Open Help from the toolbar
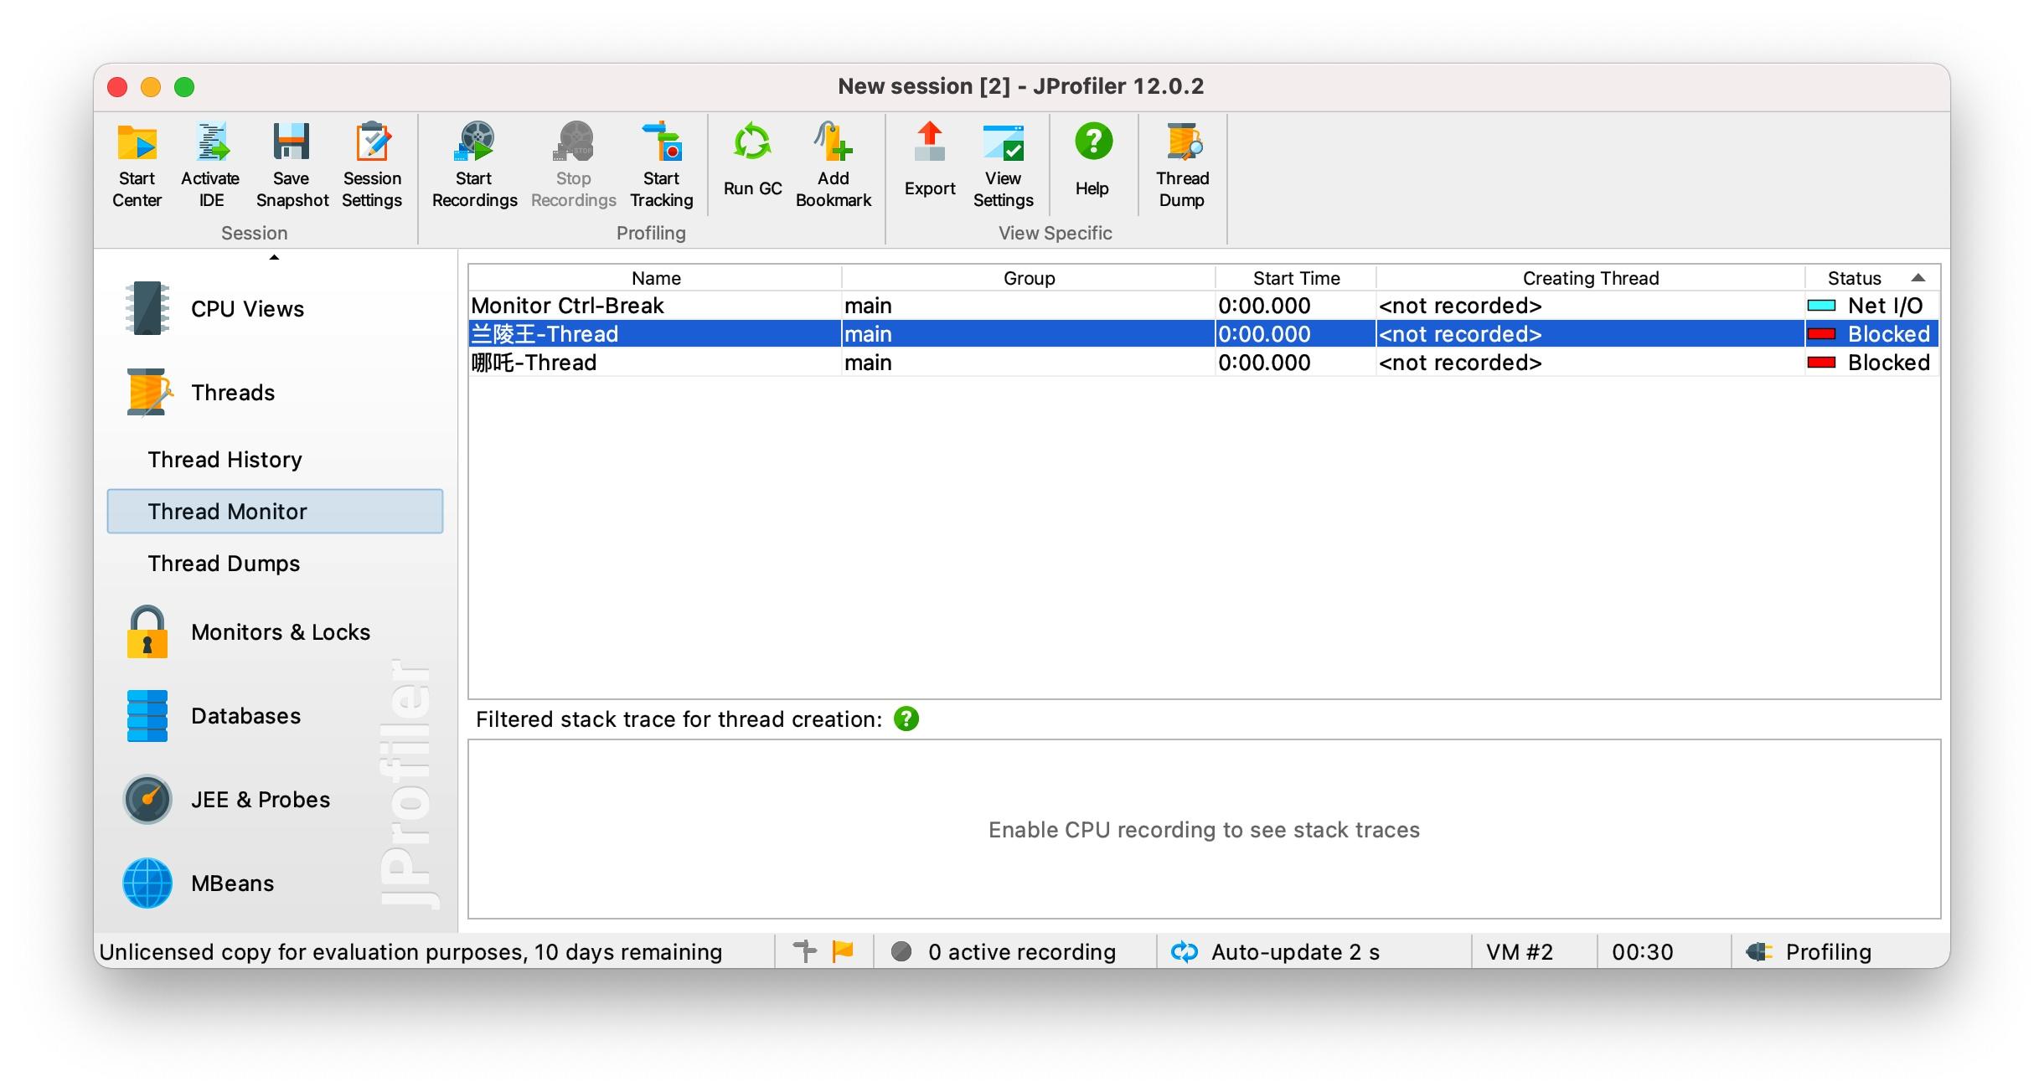Viewport: 2044px width, 1092px height. pyautogui.click(x=1092, y=161)
